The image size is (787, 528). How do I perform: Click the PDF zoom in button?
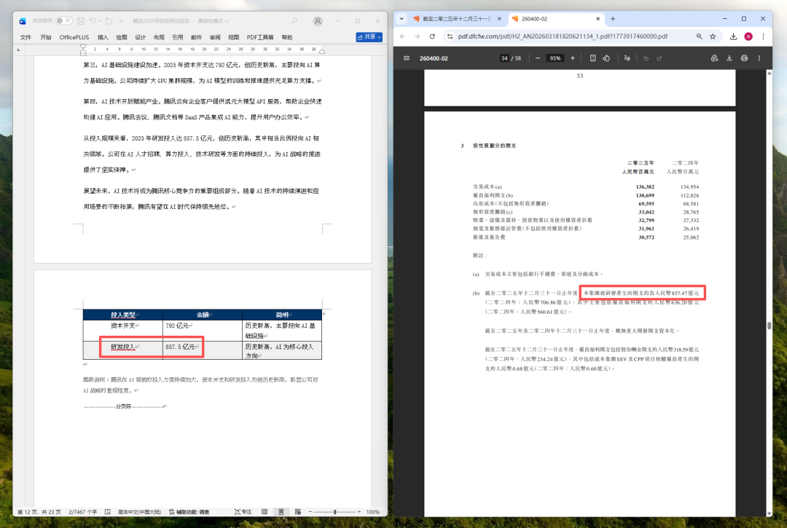pos(573,58)
